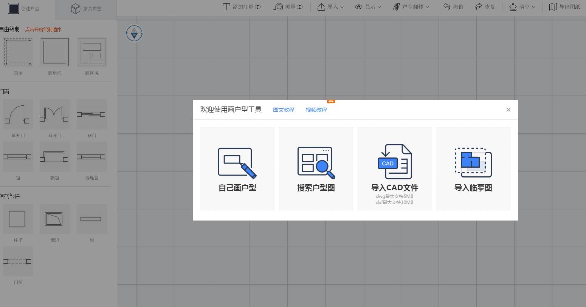Open the 图文教程 tutorial link
Screen dimensions: 586x307
coord(284,110)
